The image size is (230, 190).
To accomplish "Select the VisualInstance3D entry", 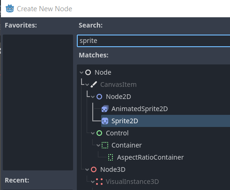I will click(132, 182).
